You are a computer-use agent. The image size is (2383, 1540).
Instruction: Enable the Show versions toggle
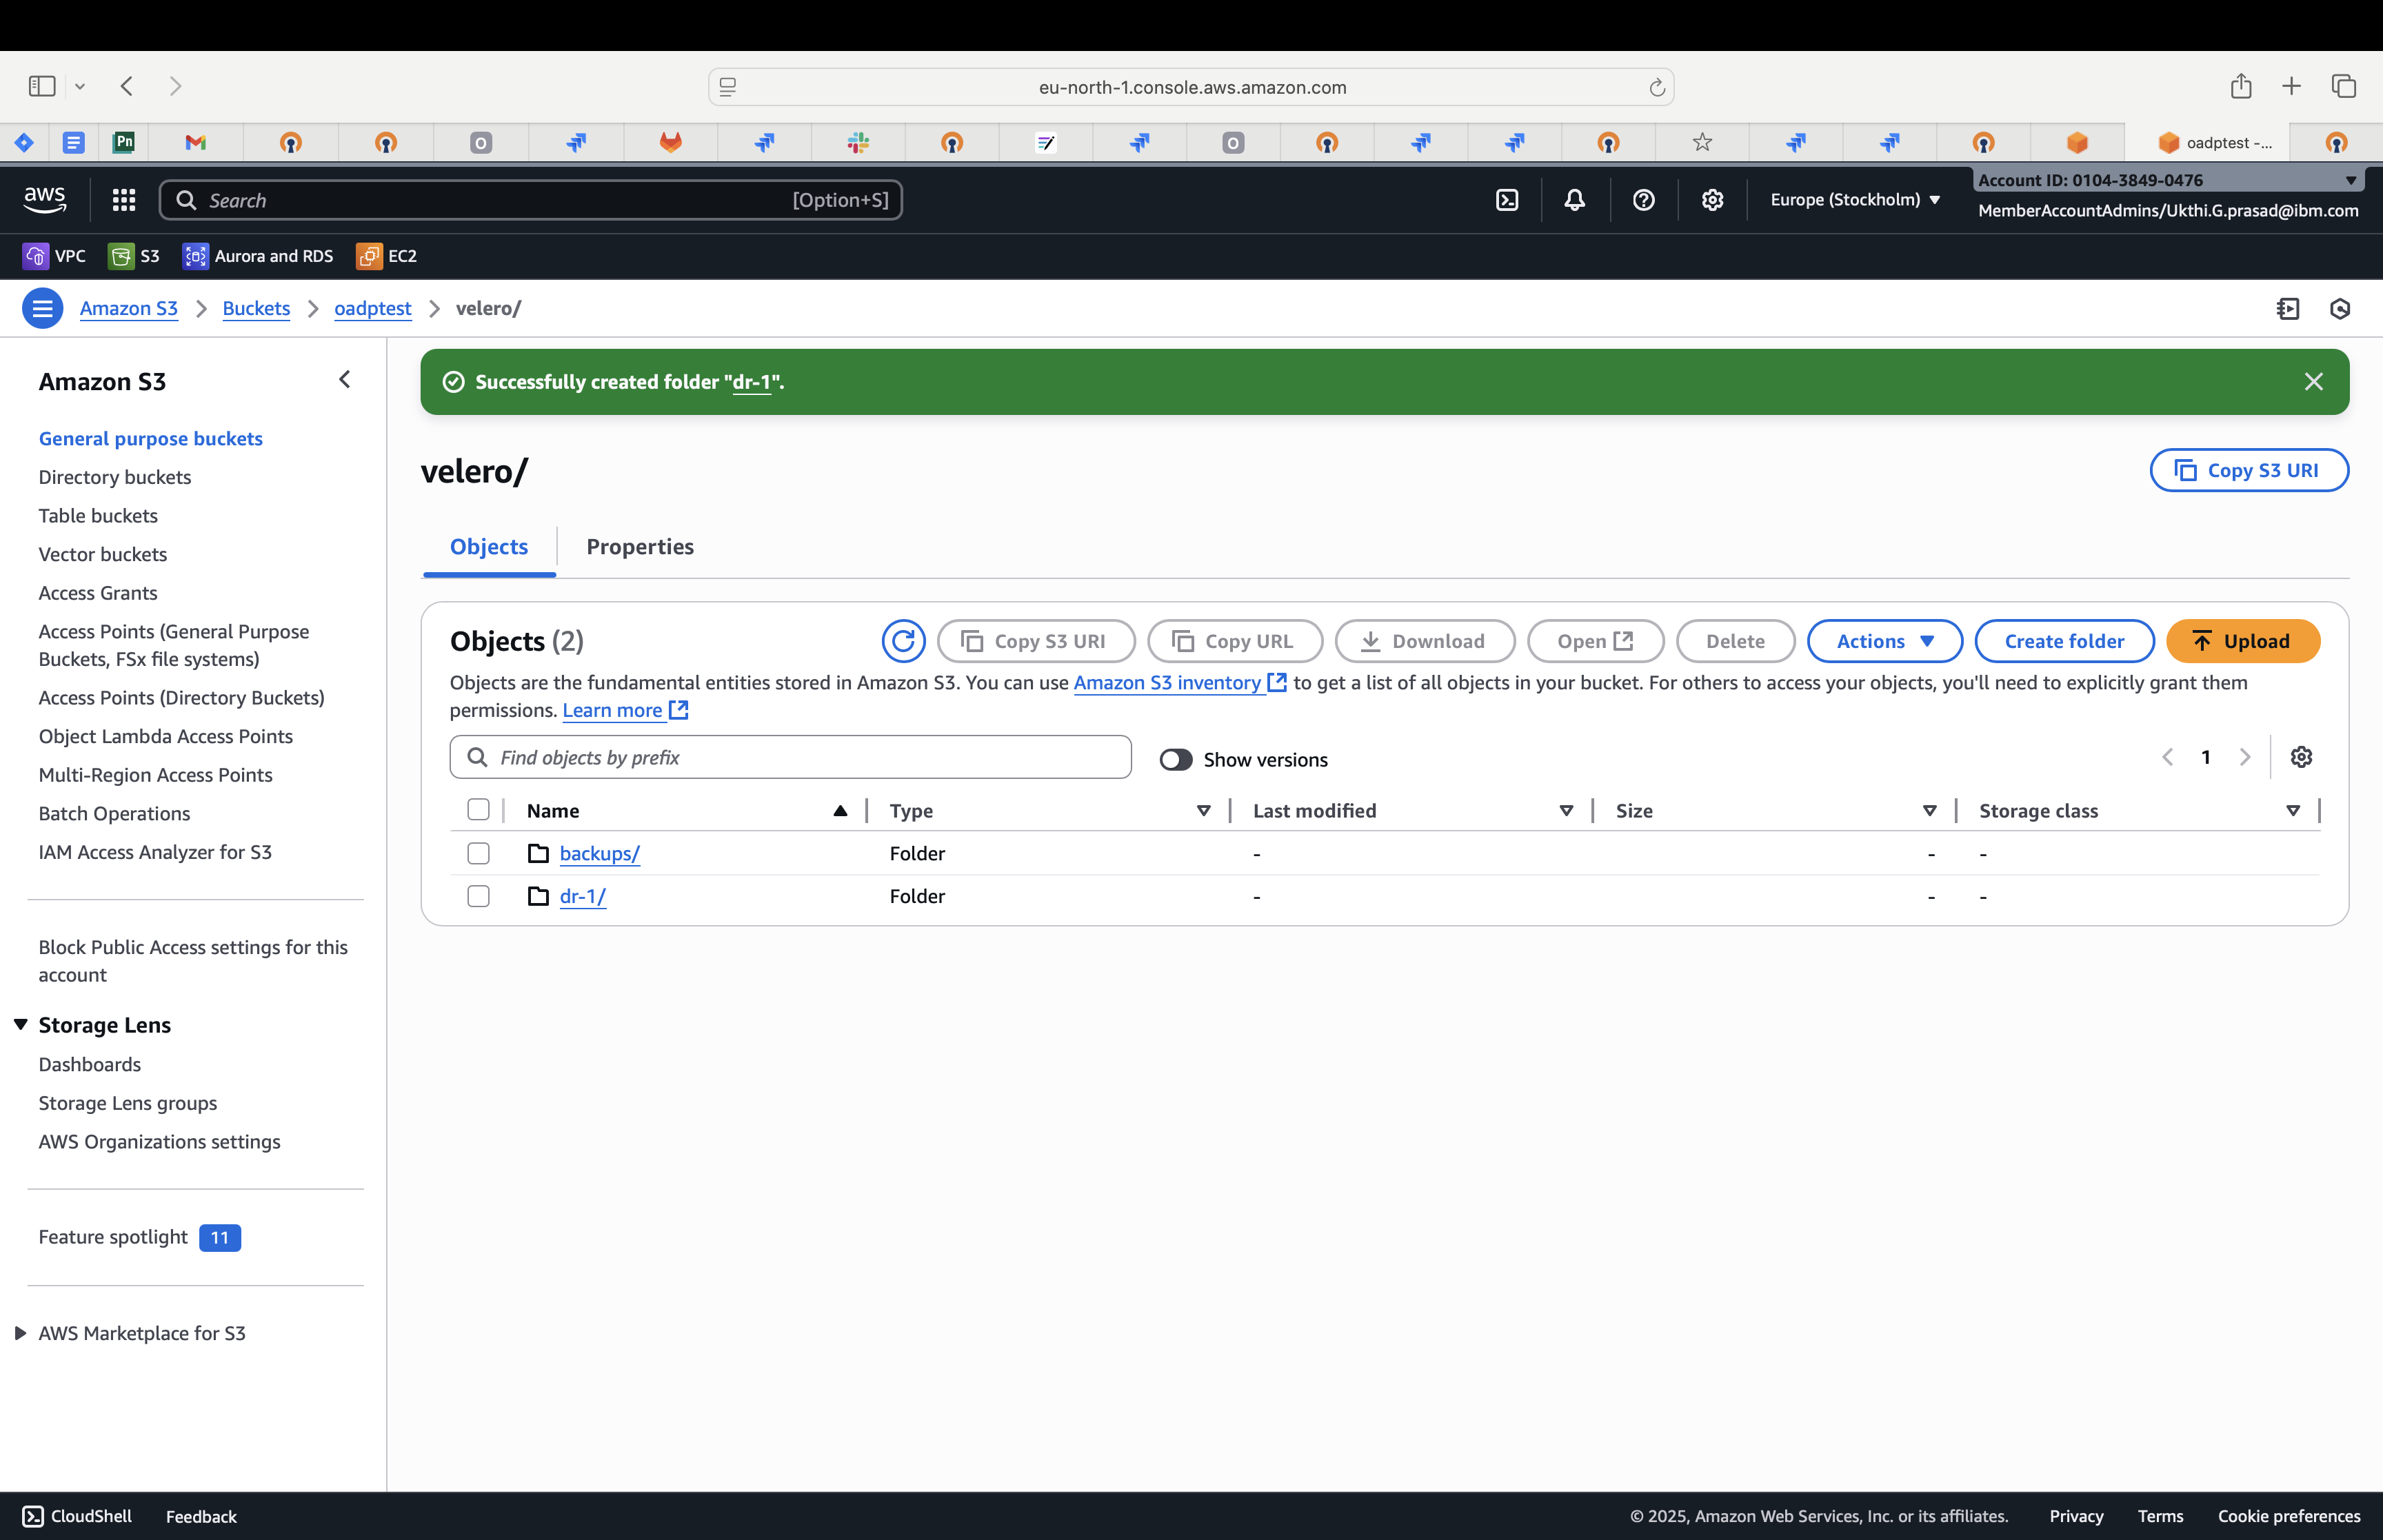pos(1175,760)
